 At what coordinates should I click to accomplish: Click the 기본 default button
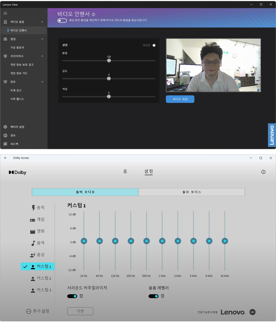coord(80,311)
